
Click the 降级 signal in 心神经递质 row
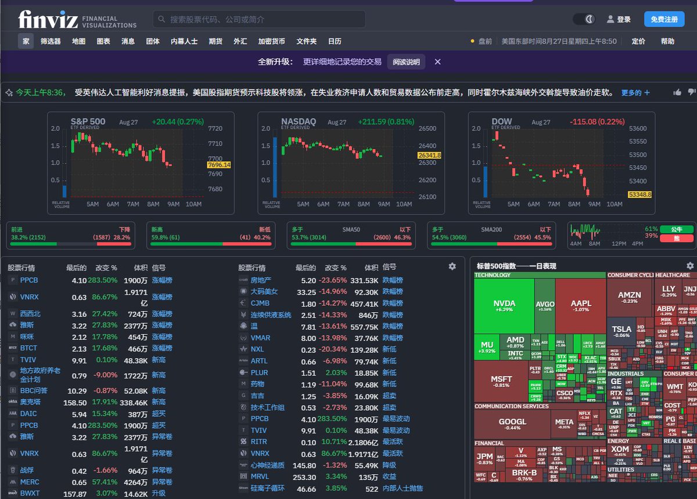pos(389,465)
